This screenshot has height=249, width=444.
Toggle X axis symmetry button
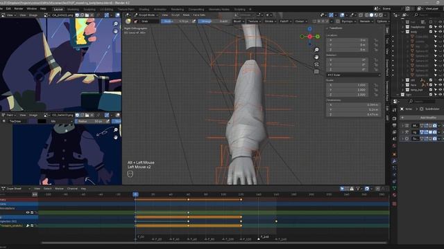tap(319, 21)
